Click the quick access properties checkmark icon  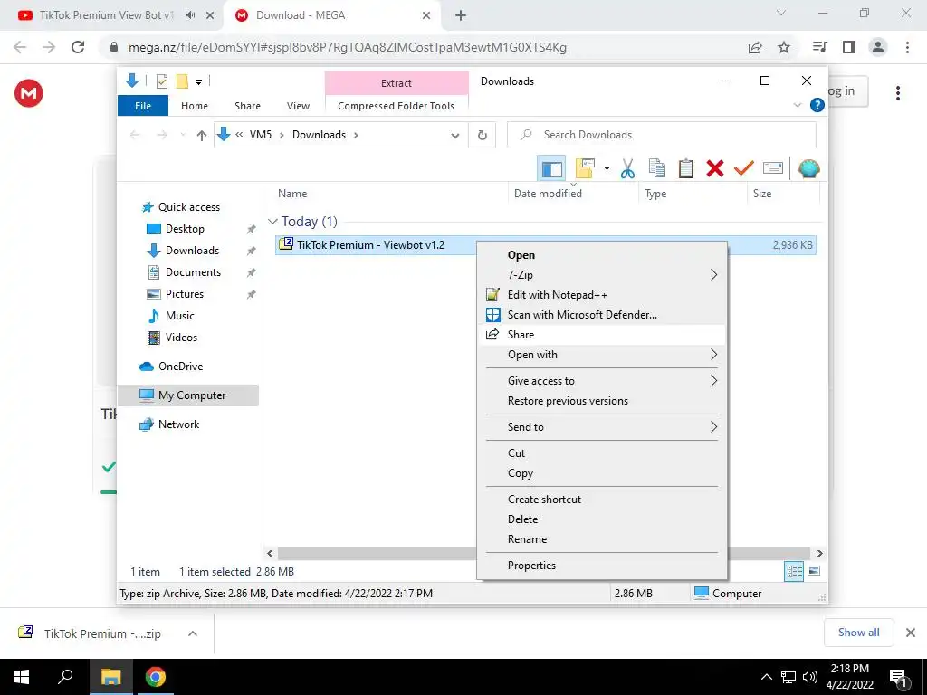(161, 81)
